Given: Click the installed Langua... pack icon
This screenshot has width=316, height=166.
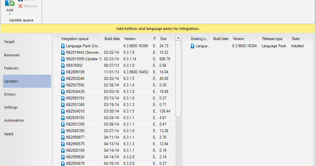Looking at the screenshot, I should (192, 46).
